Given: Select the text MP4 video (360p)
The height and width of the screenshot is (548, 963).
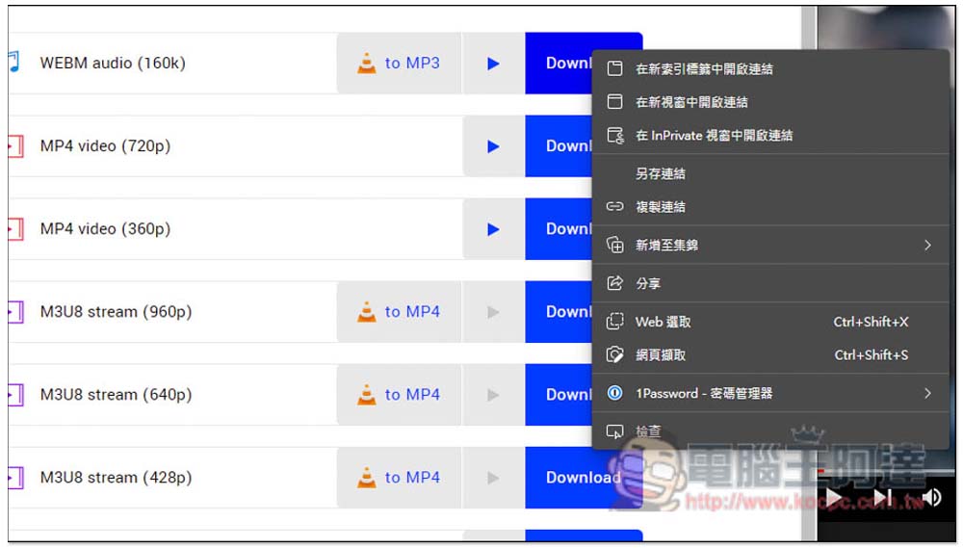Looking at the screenshot, I should click(105, 229).
